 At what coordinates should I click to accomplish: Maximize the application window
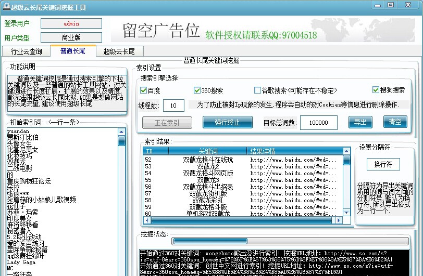pyautogui.click(x=390, y=5)
